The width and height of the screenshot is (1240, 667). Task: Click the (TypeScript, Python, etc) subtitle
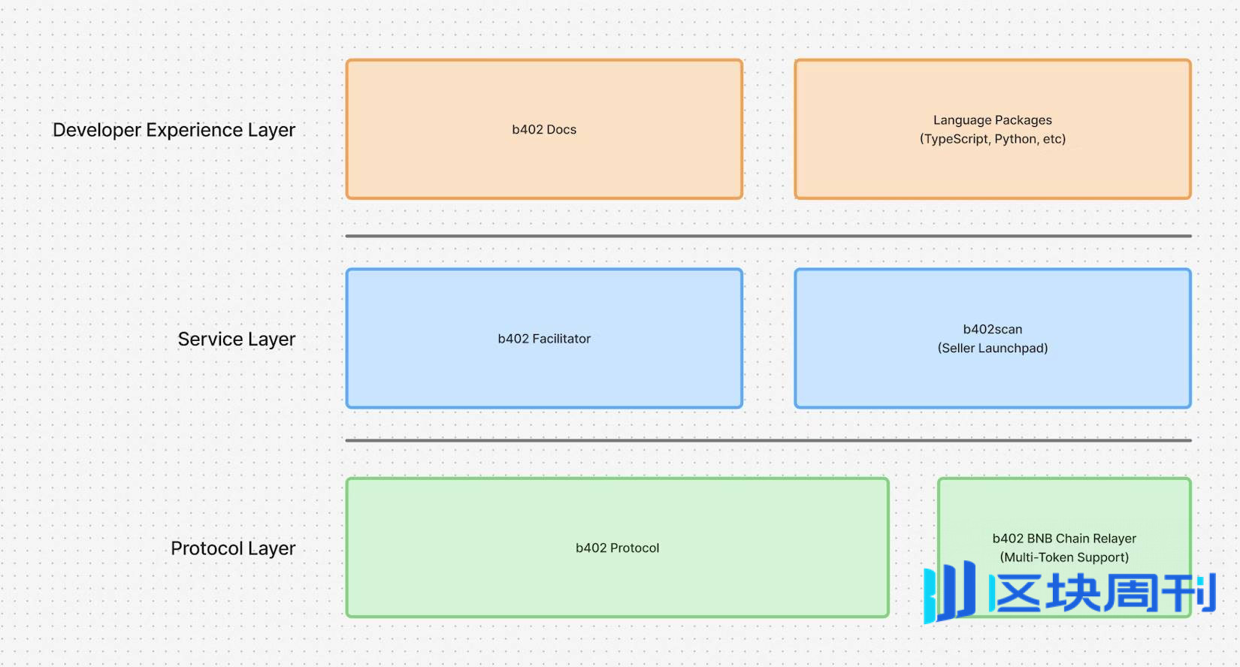[x=992, y=139]
